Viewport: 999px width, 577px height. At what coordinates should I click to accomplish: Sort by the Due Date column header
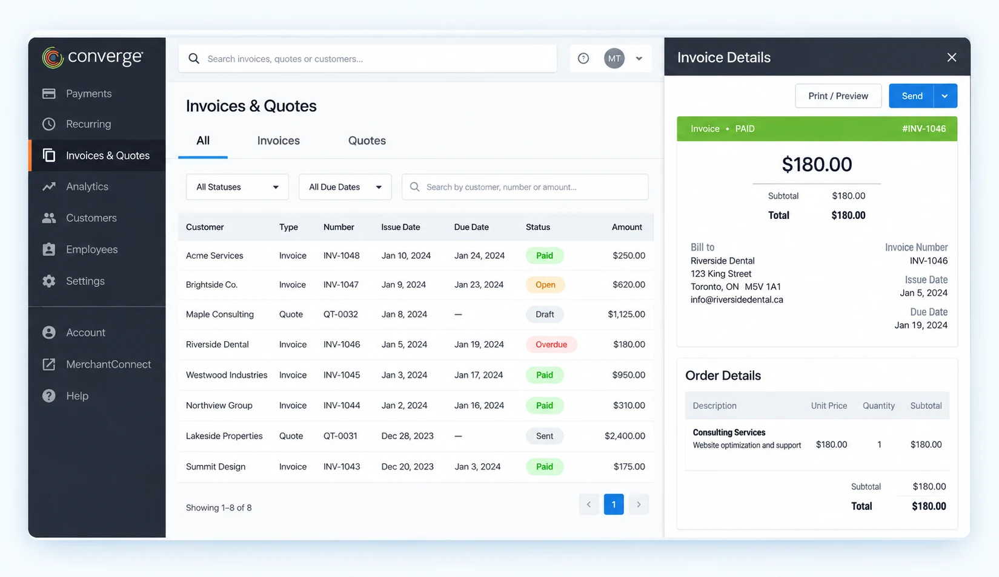pyautogui.click(x=471, y=227)
